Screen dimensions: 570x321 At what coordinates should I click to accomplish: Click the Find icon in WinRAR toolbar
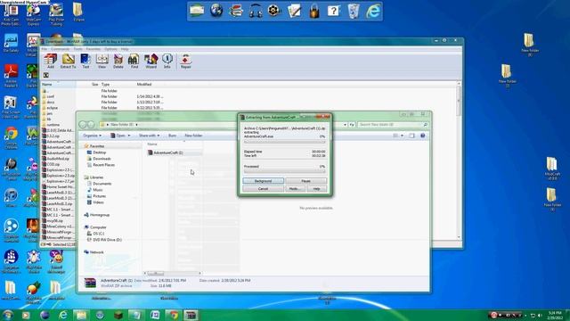coord(134,61)
